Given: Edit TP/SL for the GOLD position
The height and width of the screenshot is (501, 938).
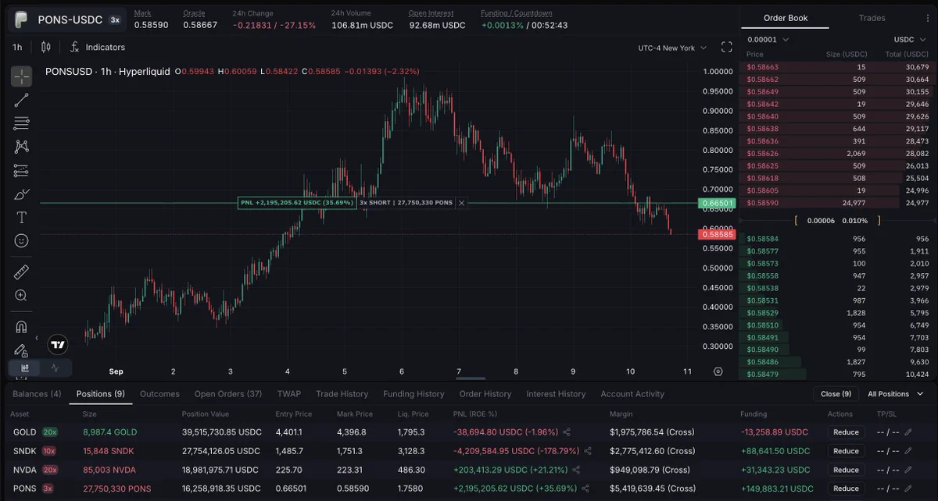Looking at the screenshot, I should (x=908, y=432).
